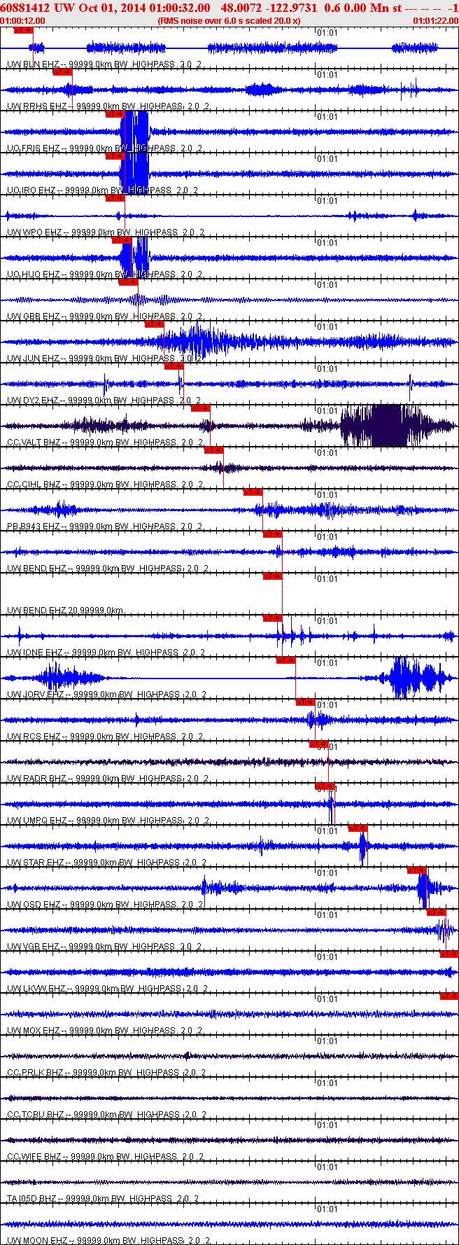Click the event ID and origin time header
The height and width of the screenshot is (1245, 459).
106,8
